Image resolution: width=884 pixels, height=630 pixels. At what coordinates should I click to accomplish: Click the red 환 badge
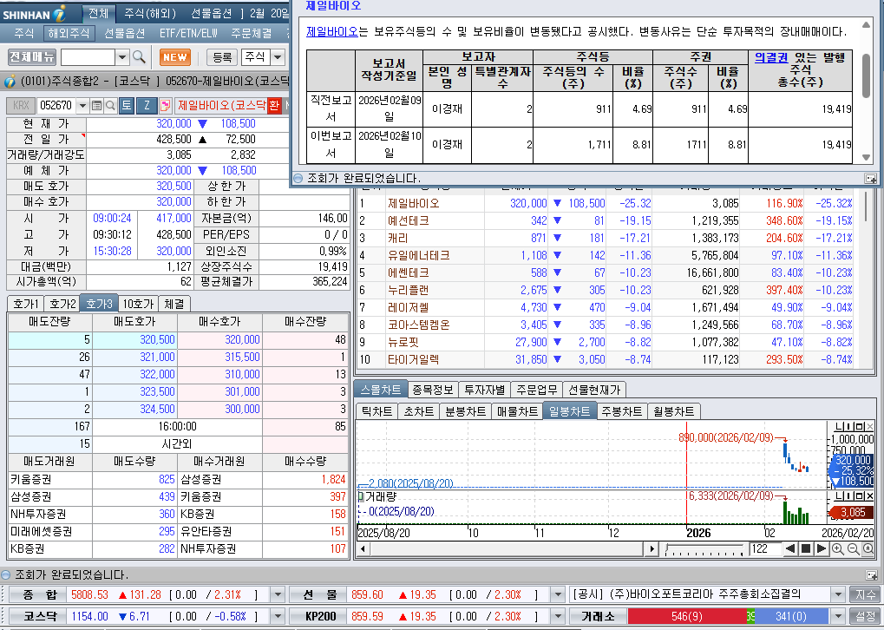pos(273,106)
